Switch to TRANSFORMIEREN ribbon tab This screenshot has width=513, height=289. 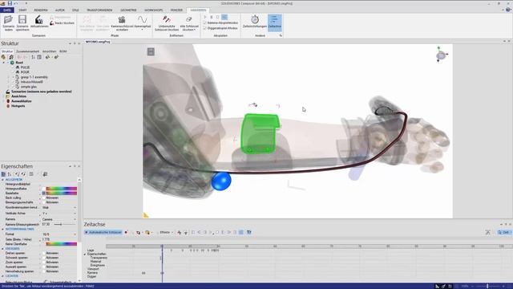click(x=99, y=10)
